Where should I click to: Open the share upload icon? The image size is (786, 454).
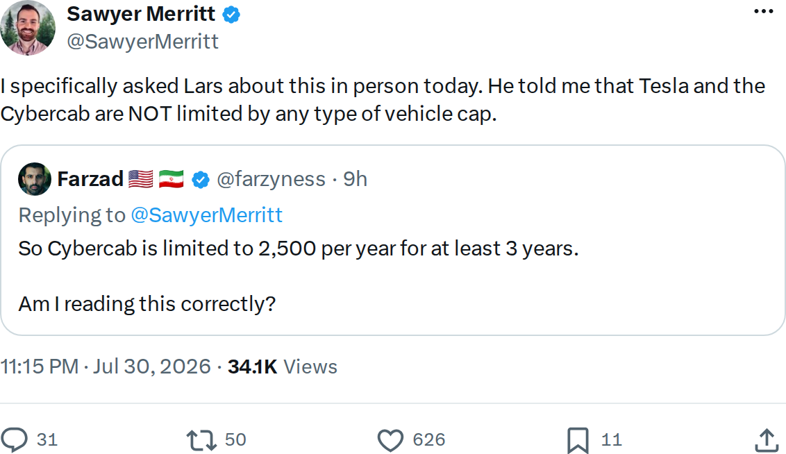click(x=767, y=440)
